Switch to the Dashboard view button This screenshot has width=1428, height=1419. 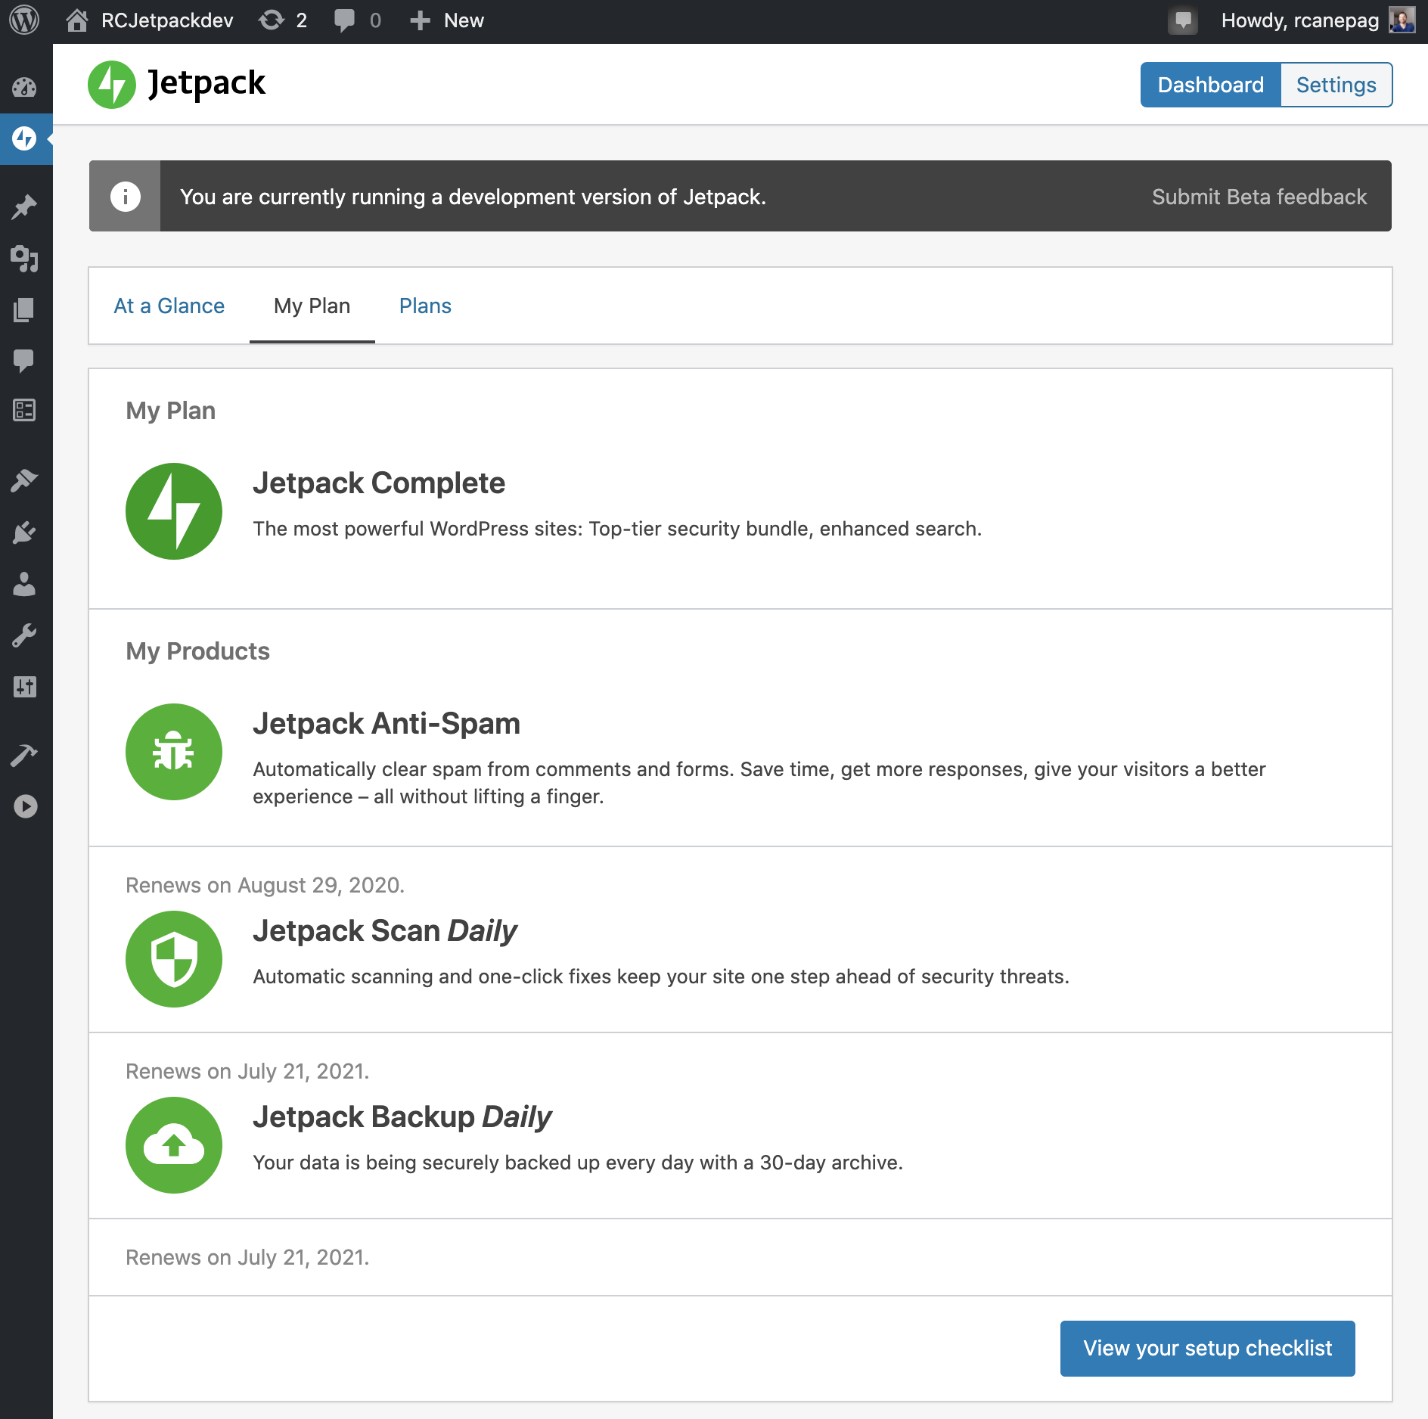click(x=1210, y=85)
